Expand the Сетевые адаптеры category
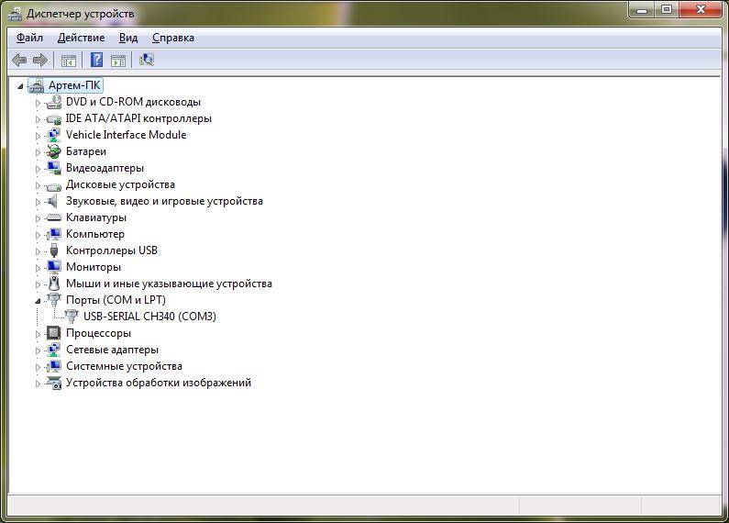The height and width of the screenshot is (523, 729). click(39, 351)
